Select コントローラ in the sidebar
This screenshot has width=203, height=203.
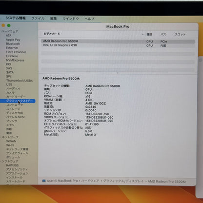click(x=15, y=105)
